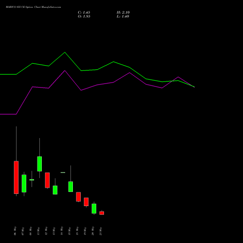Click the MARICO 855 CE chart title
Screen dimensions: 243x243
pyautogui.click(x=34, y=7)
